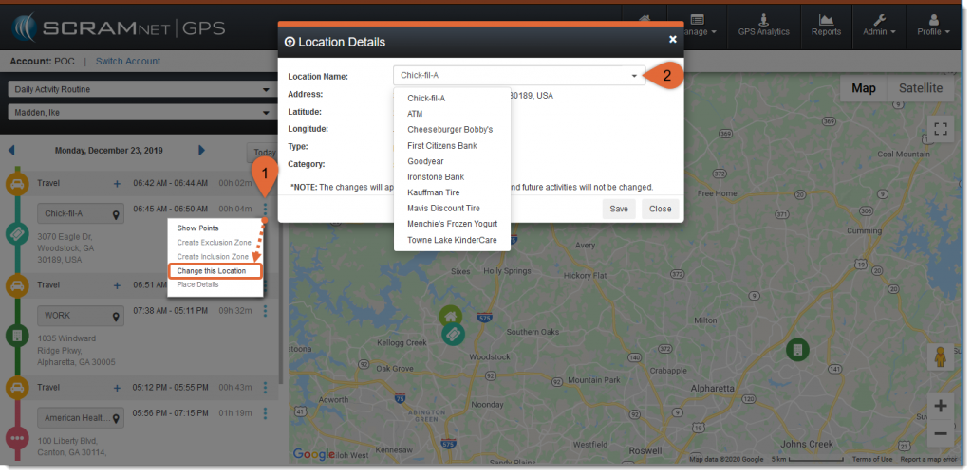Click the map fullscreen icon
972x475 pixels.
coord(941,129)
